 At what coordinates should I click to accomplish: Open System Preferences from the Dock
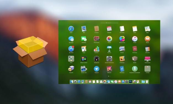pos(127,82)
